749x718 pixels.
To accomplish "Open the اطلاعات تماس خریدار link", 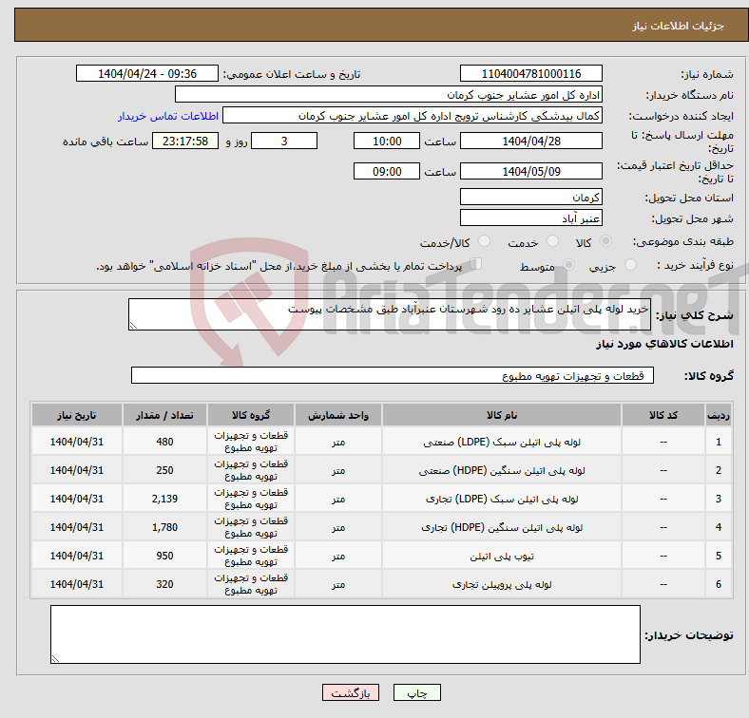I will [x=168, y=116].
